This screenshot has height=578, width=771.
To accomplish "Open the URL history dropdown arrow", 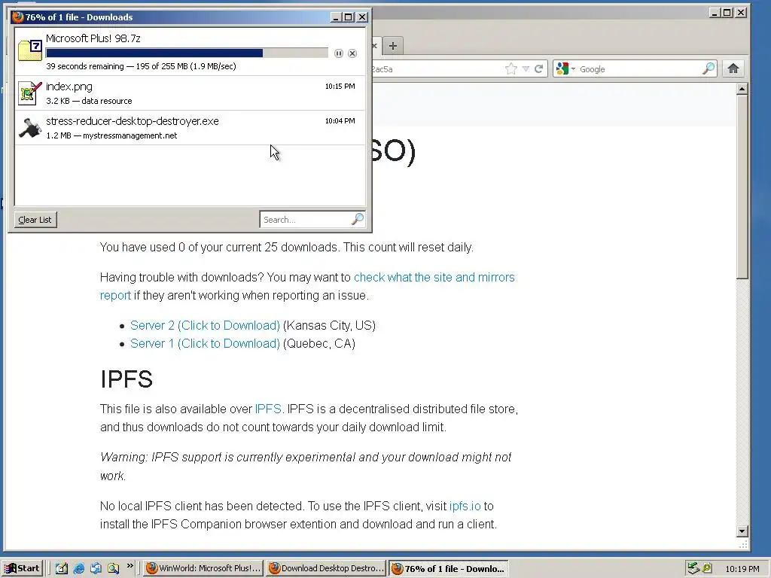I will point(526,68).
